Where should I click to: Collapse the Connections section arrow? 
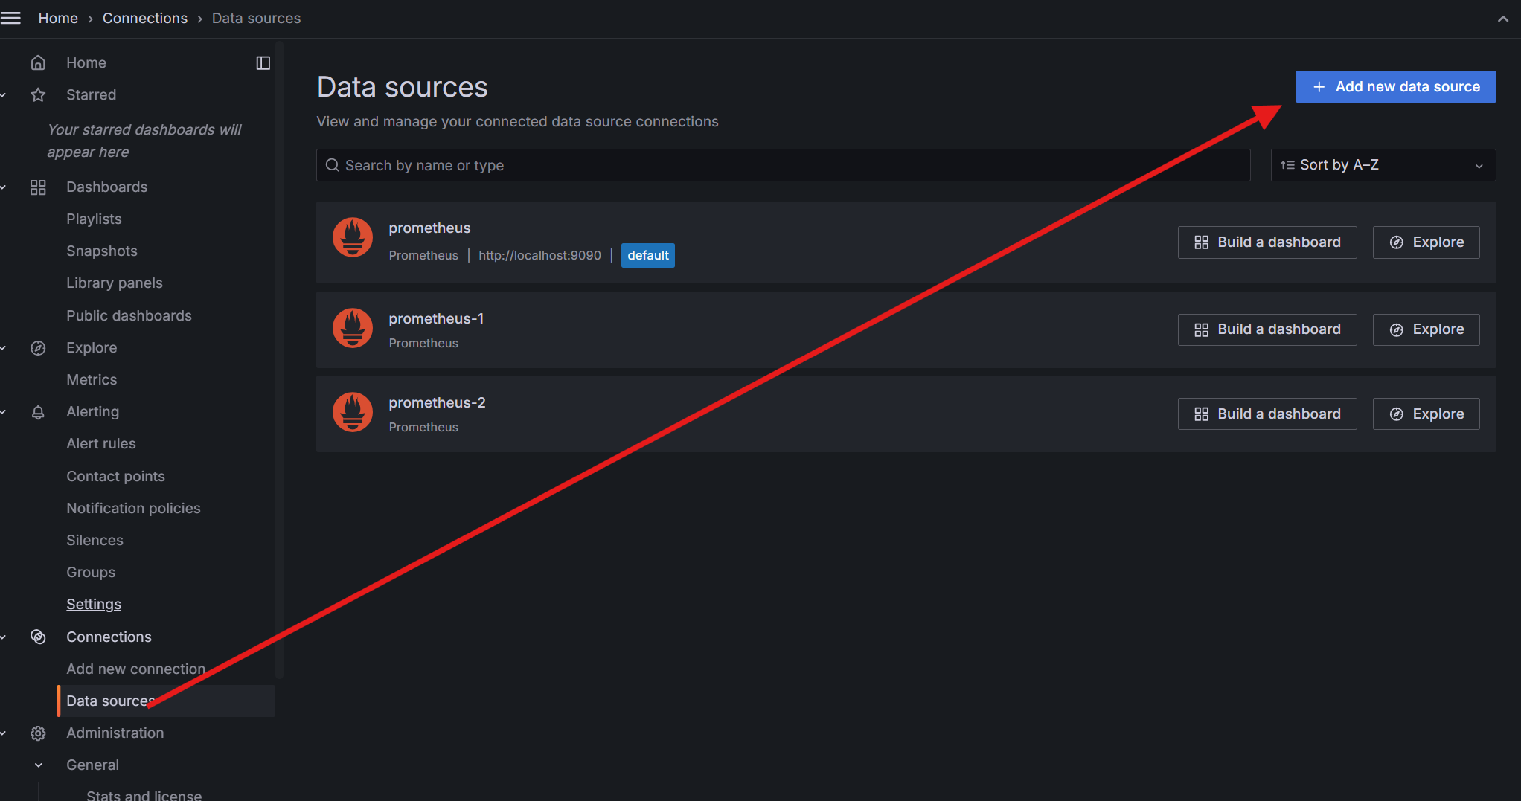[x=4, y=637]
